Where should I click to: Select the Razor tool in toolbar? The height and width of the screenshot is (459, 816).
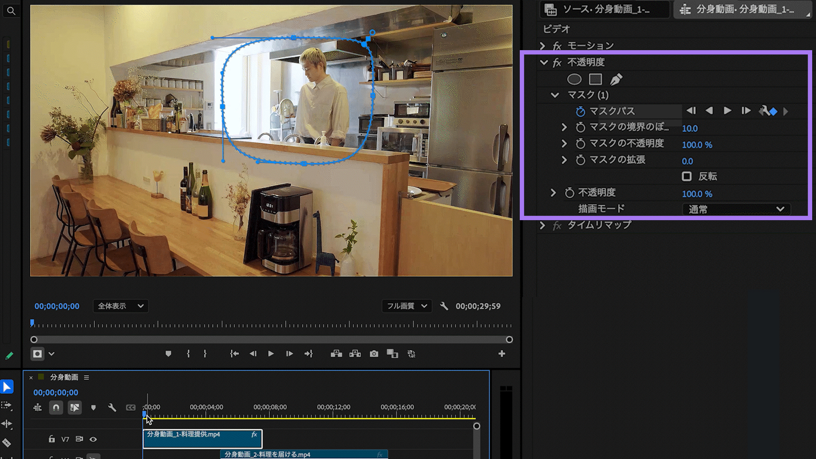(7, 443)
